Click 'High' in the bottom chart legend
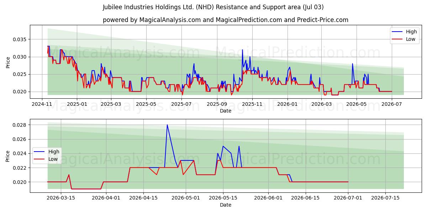Image resolution: width=427 pixels, height=213 pixels. pyautogui.click(x=54, y=152)
